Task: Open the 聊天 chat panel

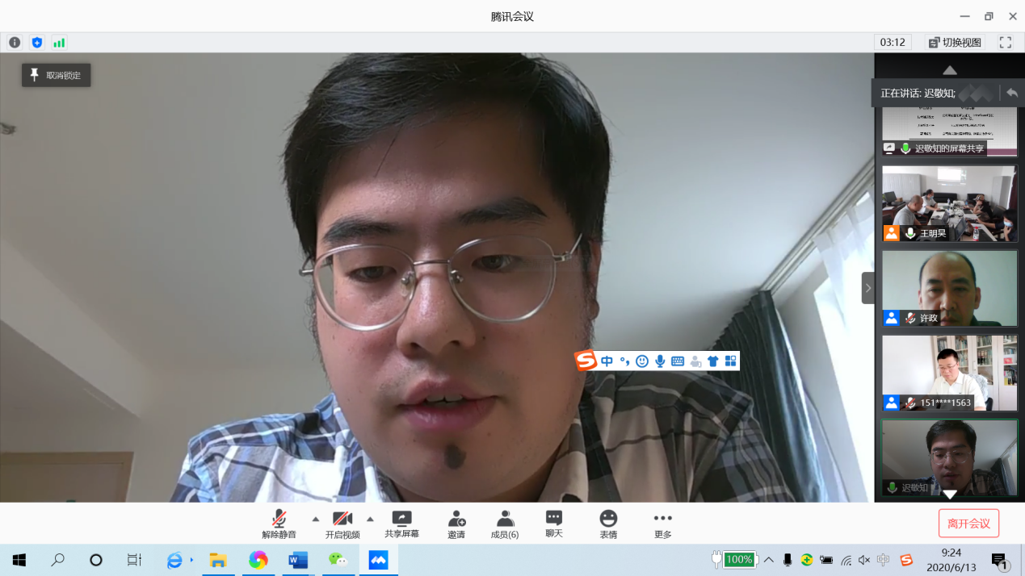Action: [x=553, y=524]
